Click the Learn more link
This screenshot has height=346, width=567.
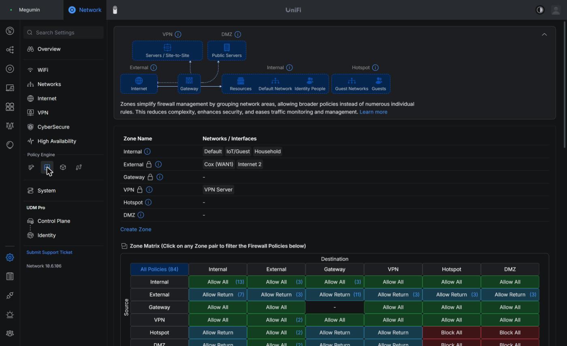[x=373, y=112]
